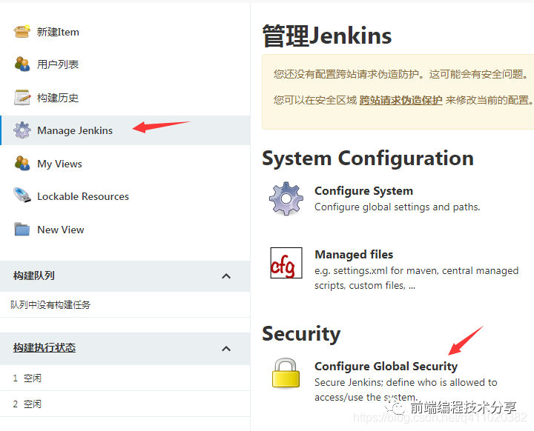Follow the 跨站请求伪造保护 link

400,100
